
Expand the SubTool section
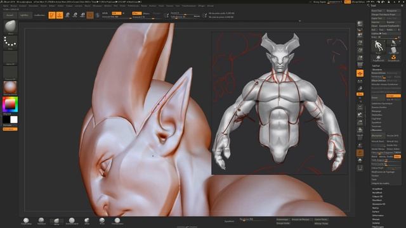[x=376, y=66]
